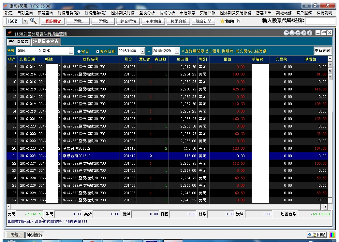The height and width of the screenshot is (242, 339).
Task: Click the 基本策略 toolbar button
Action: pyautogui.click(x=153, y=21)
